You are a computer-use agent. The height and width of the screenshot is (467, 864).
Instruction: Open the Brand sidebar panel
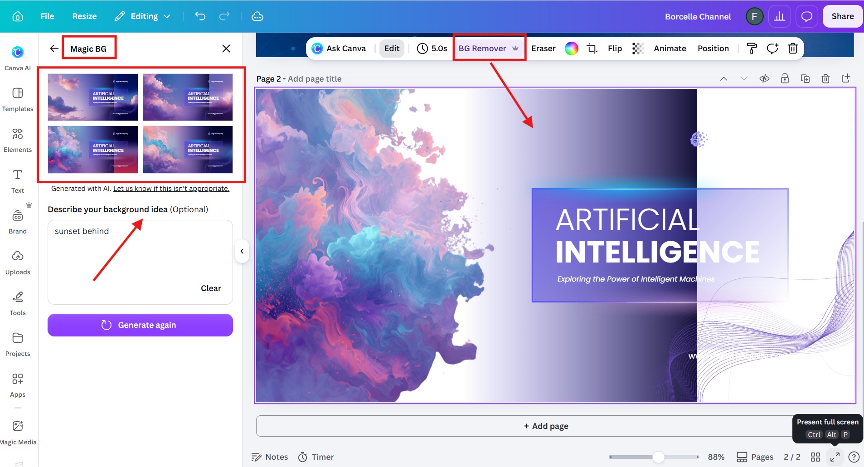point(18,222)
